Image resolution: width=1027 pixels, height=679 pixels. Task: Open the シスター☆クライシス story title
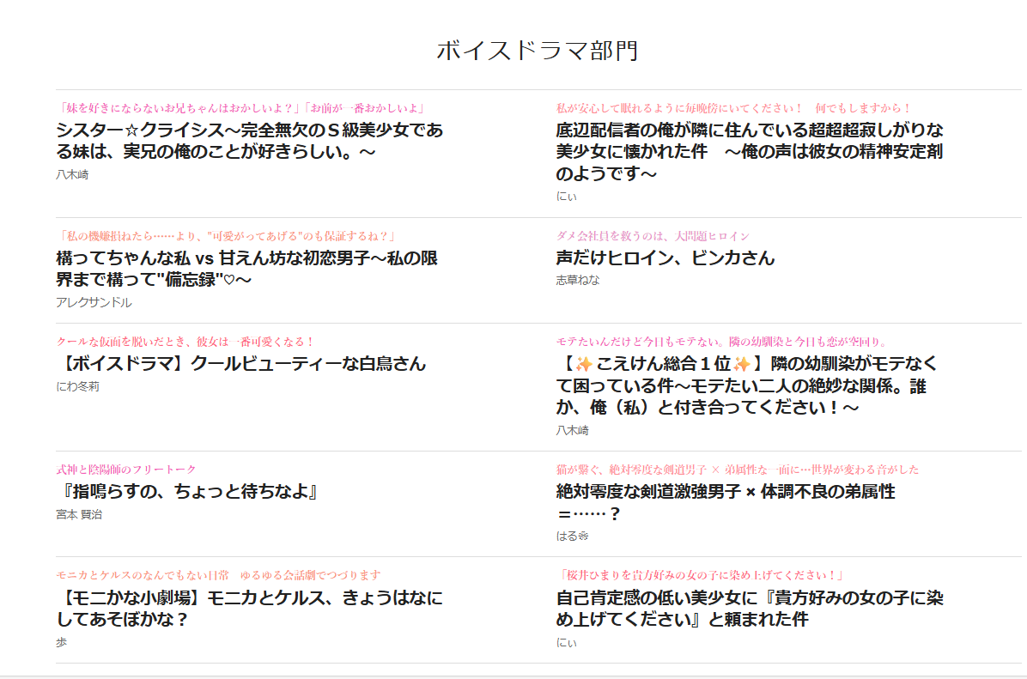point(249,141)
